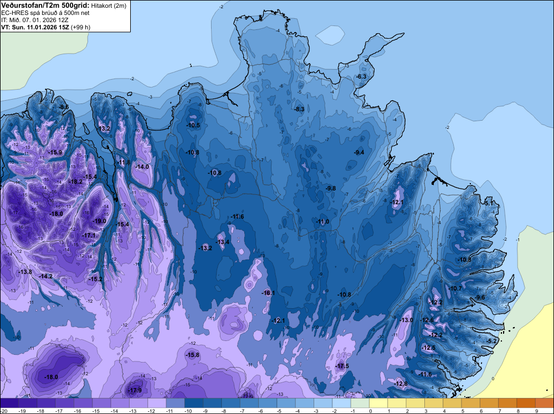Click the -17.5 temperature label
The width and height of the screenshot is (554, 414).
point(342,366)
